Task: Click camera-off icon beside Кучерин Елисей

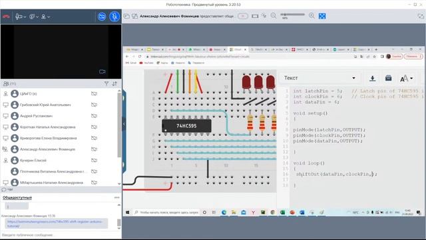Action: tap(94, 160)
